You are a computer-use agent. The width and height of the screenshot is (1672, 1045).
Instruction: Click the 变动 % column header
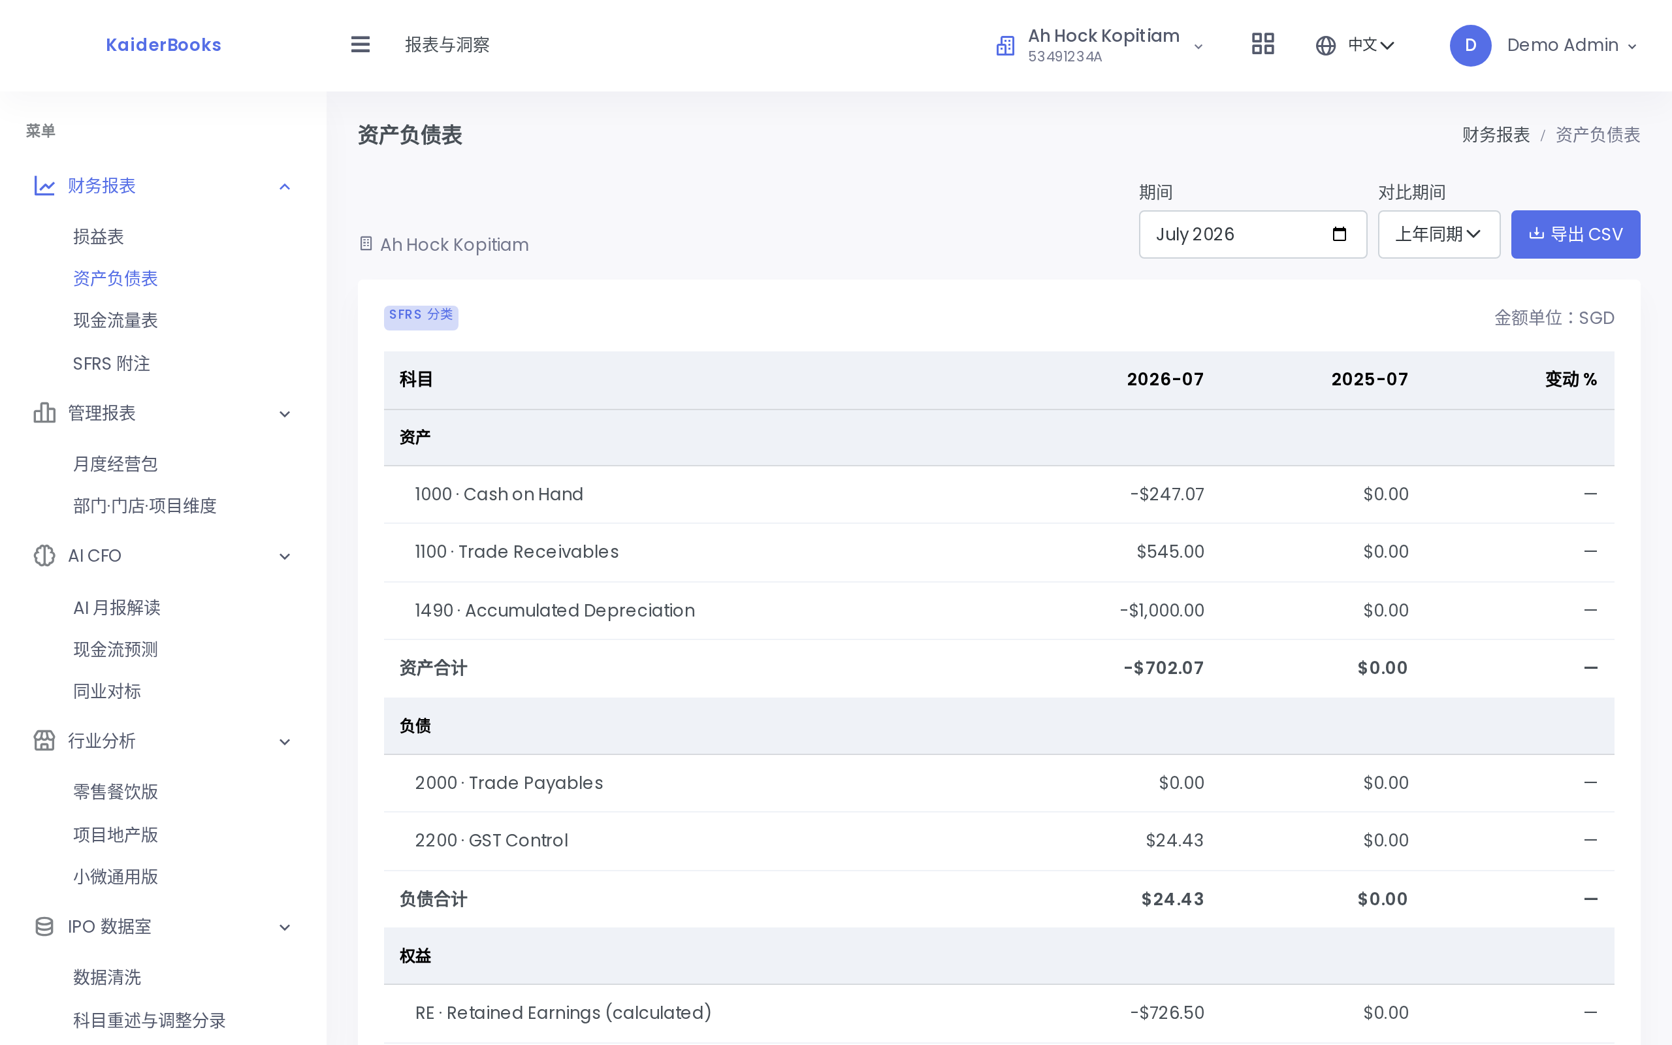1571,379
